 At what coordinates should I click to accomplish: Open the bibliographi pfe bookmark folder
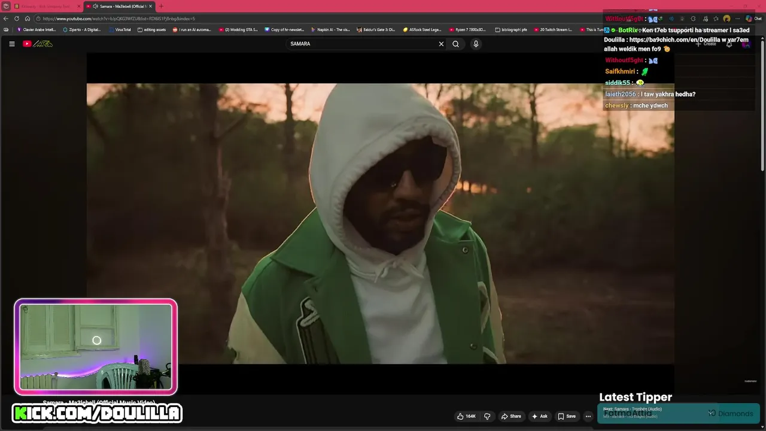[x=511, y=29]
